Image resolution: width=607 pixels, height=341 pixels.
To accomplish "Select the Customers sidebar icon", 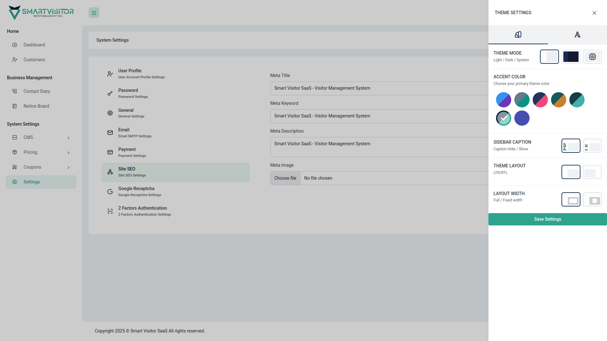I will tap(15, 60).
